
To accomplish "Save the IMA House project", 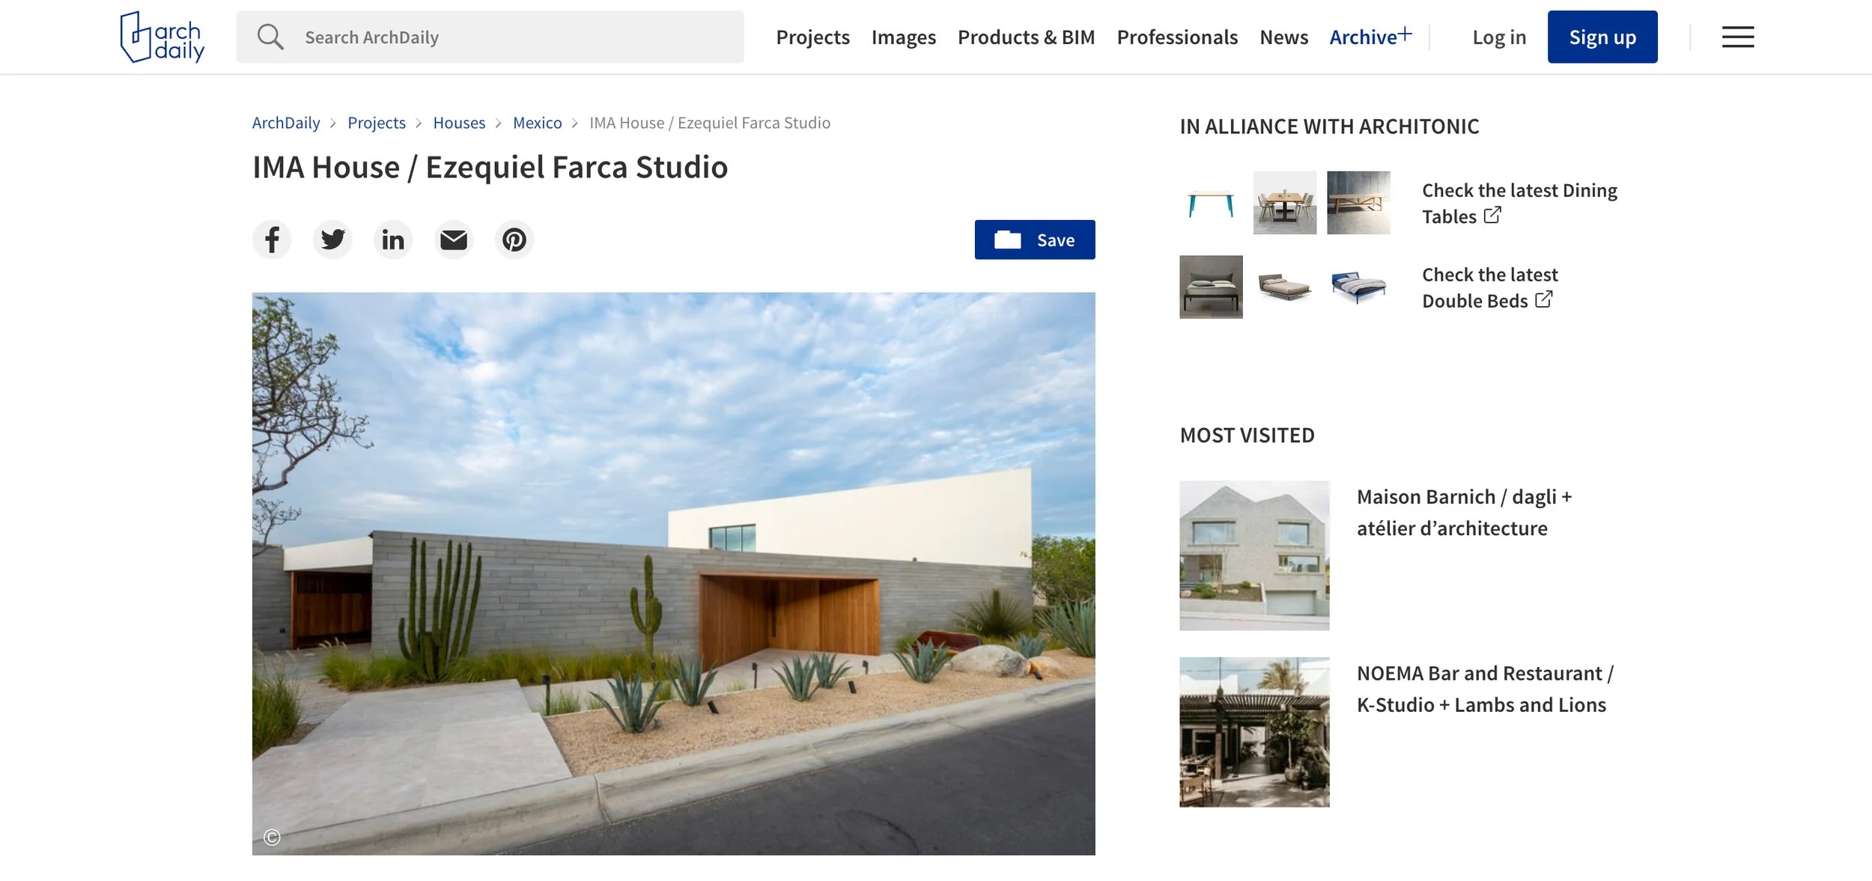I will coord(1035,240).
